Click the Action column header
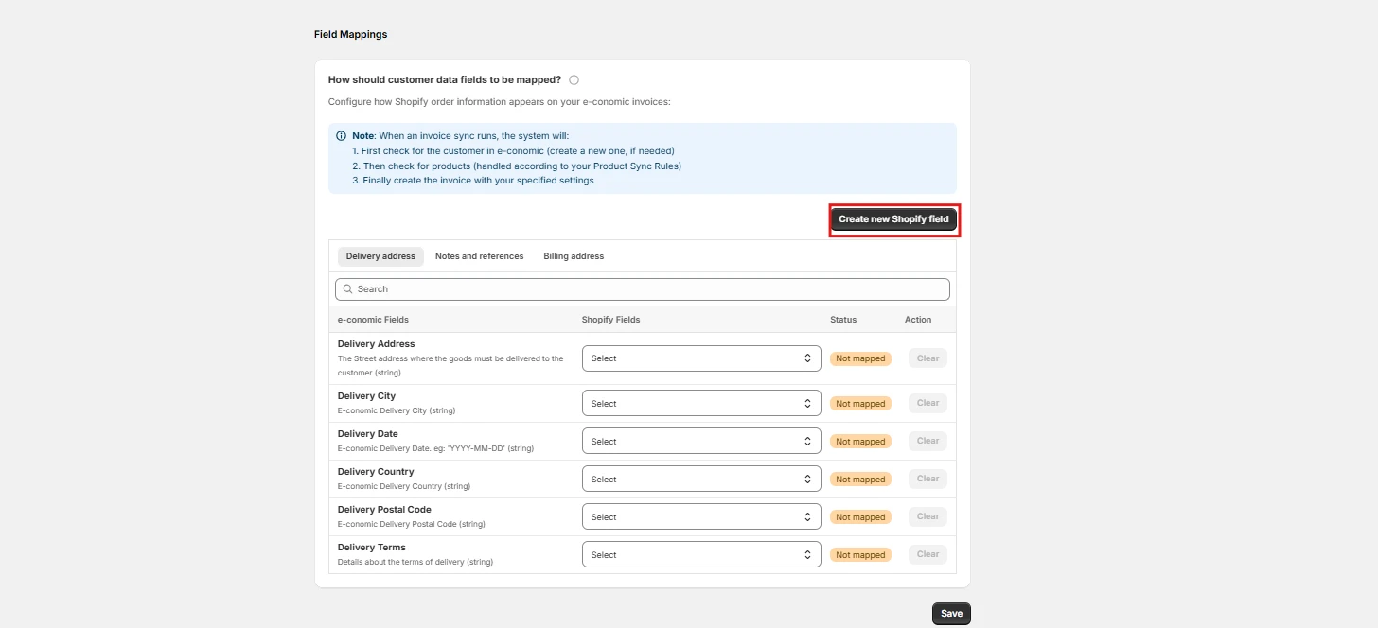 click(x=918, y=320)
